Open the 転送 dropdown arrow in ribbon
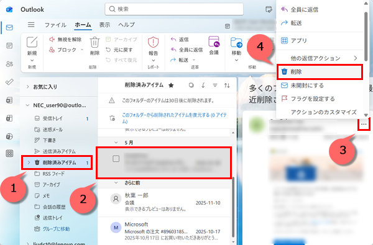 click(x=194, y=60)
